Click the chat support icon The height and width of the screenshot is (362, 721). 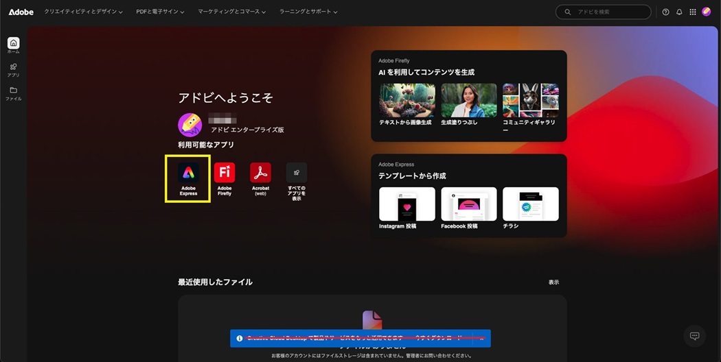point(694,336)
